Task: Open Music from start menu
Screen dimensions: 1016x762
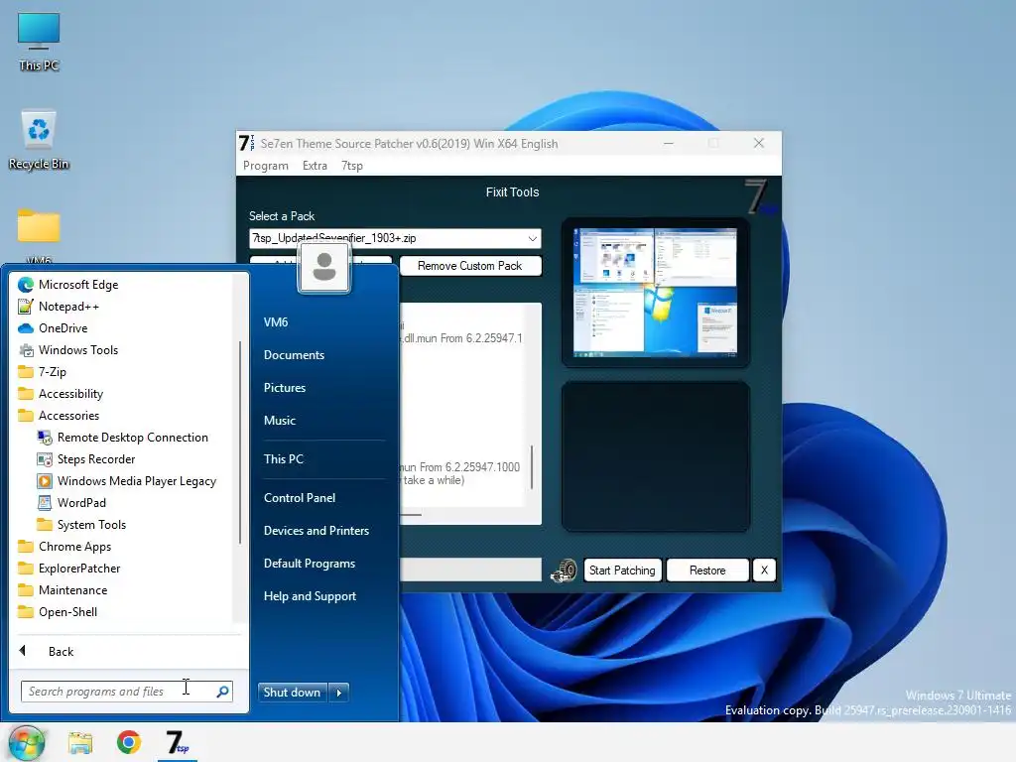Action: click(x=279, y=421)
